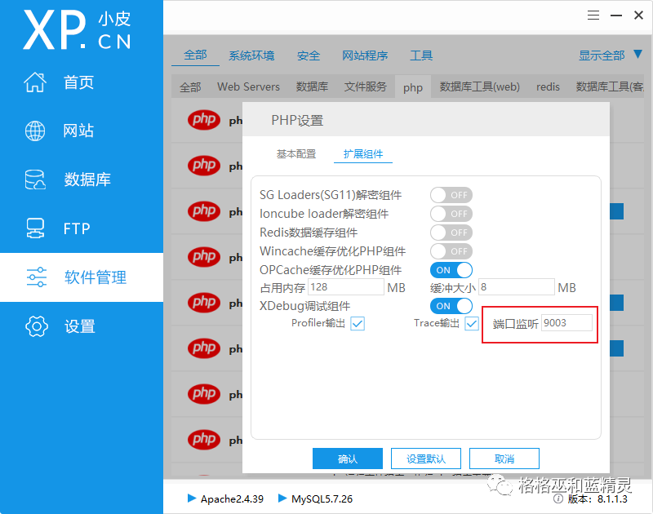Toggle the Ioncube loader解密组件 switch
The image size is (653, 514).
(x=451, y=214)
